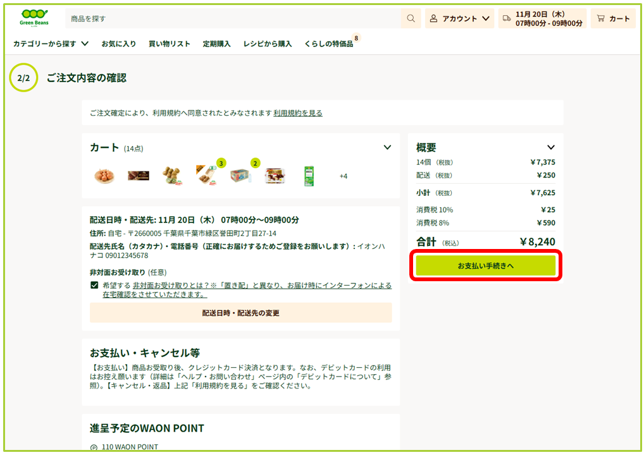This screenshot has height=455, width=644.
Task: Click the red 8 badge on くらしの特価品
Action: pyautogui.click(x=356, y=38)
